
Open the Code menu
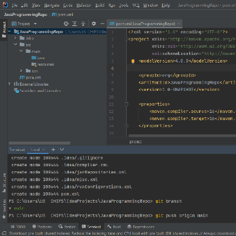tap(68, 5)
